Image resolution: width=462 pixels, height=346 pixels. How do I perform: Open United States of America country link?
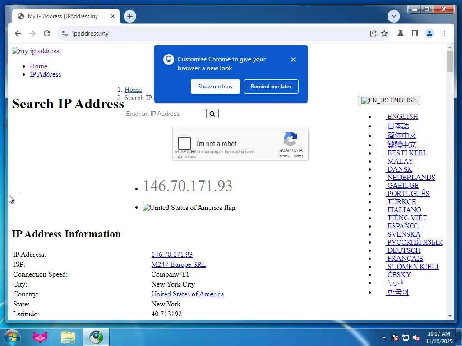pos(187,294)
